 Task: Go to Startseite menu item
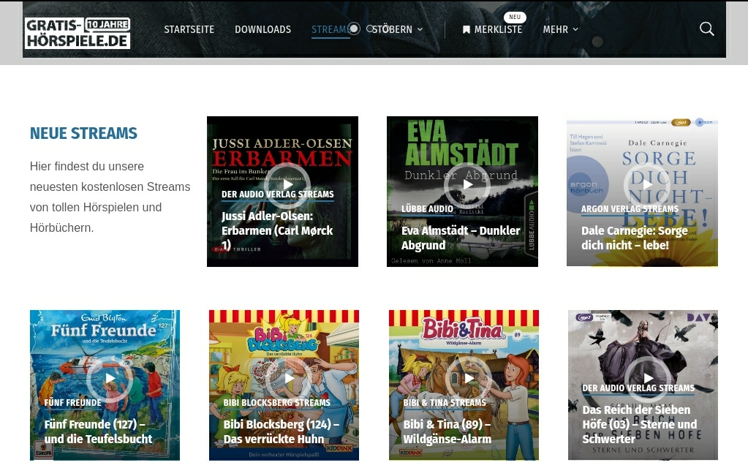pyautogui.click(x=189, y=29)
